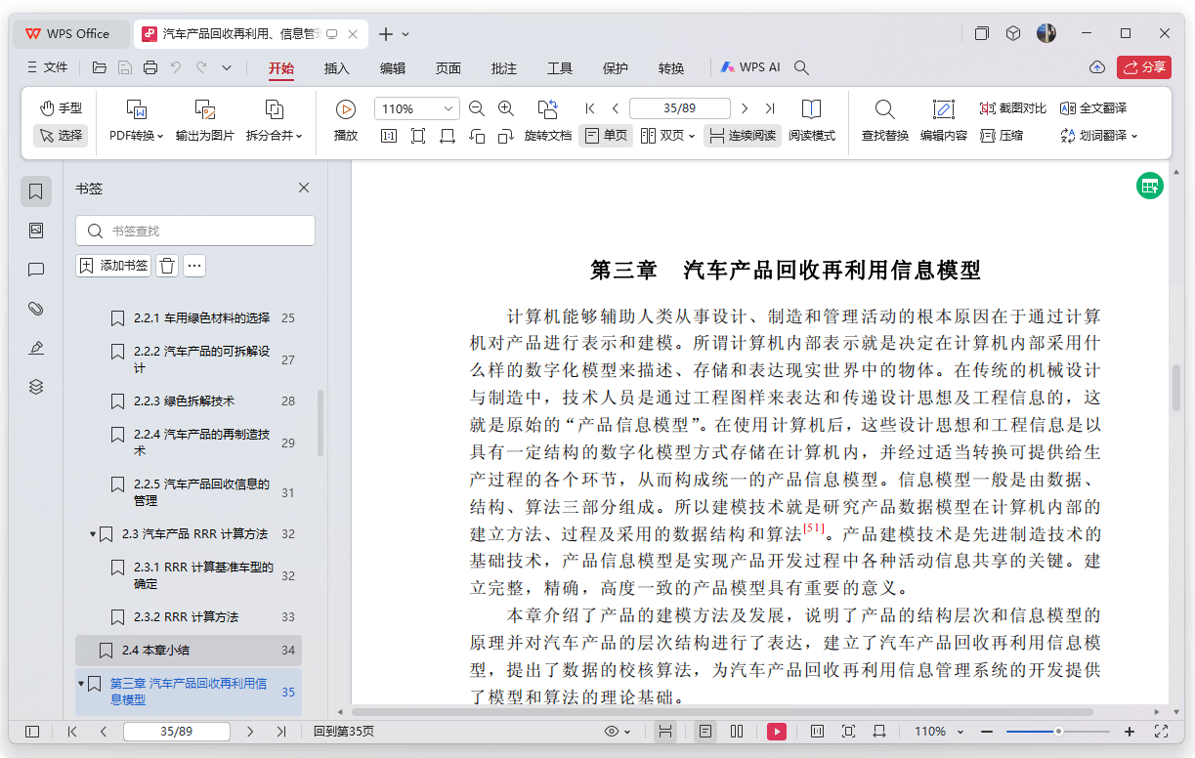This screenshot has height=758, width=1195.
Task: Enter fullscreen via status bar corner icon
Action: tap(1161, 732)
